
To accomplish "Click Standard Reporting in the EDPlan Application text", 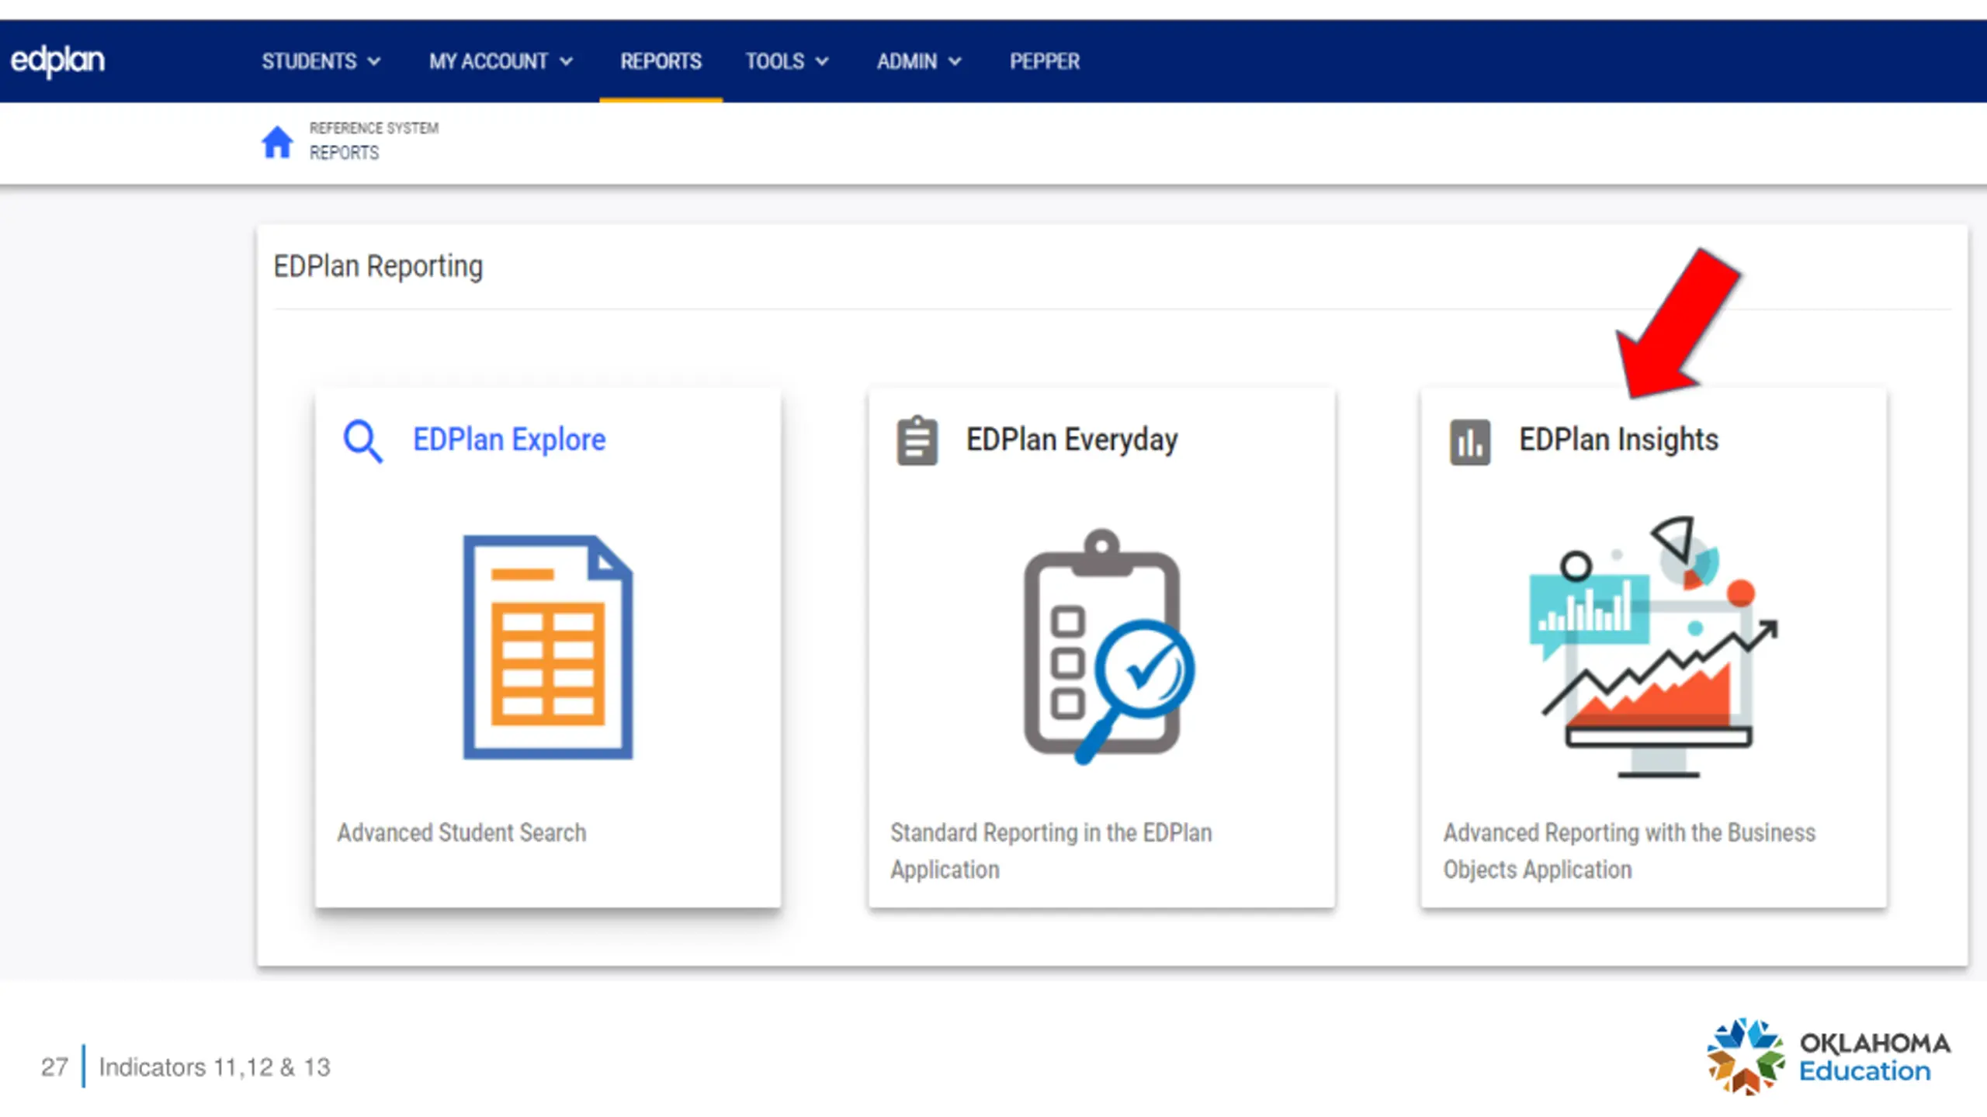I will [1050, 851].
